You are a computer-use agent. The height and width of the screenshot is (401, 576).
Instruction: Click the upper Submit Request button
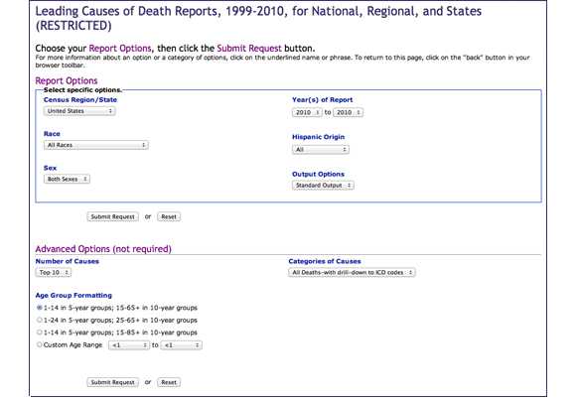click(113, 216)
